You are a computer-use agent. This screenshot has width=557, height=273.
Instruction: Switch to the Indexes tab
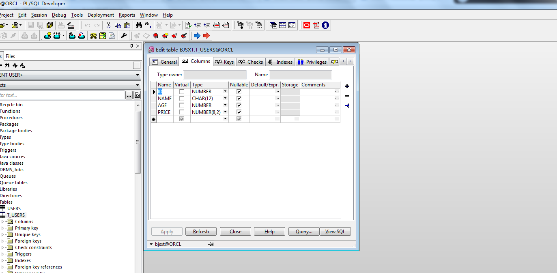click(x=280, y=62)
